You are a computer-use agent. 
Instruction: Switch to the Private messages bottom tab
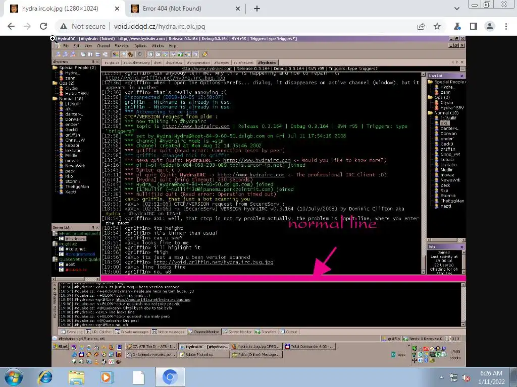(132, 332)
